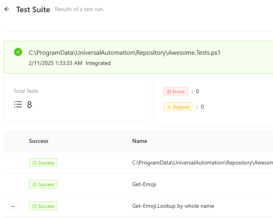Click the back arrow beside Test Suite

point(6,9)
